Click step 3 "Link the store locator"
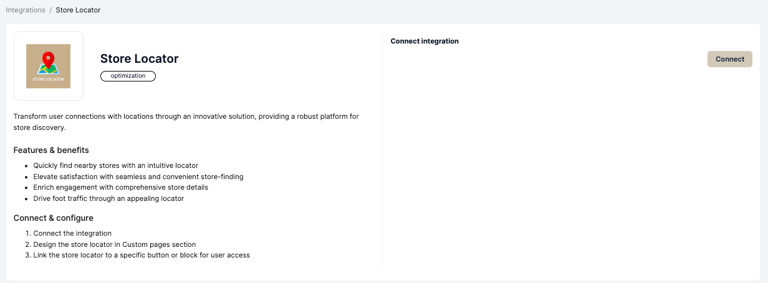This screenshot has height=283, width=768. click(142, 255)
